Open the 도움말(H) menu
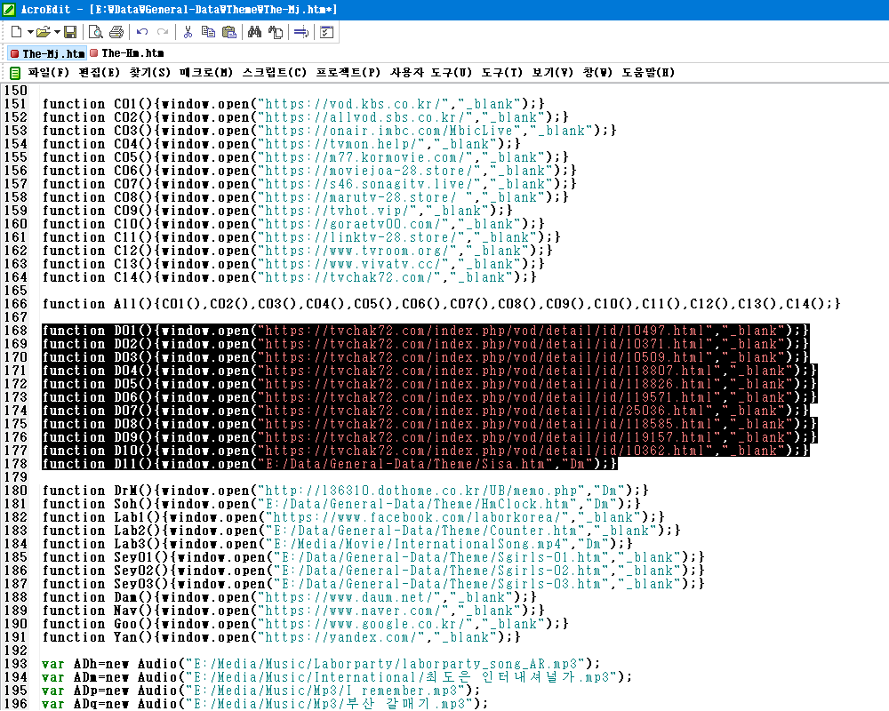Screen dimensions: 889x711 648,73
